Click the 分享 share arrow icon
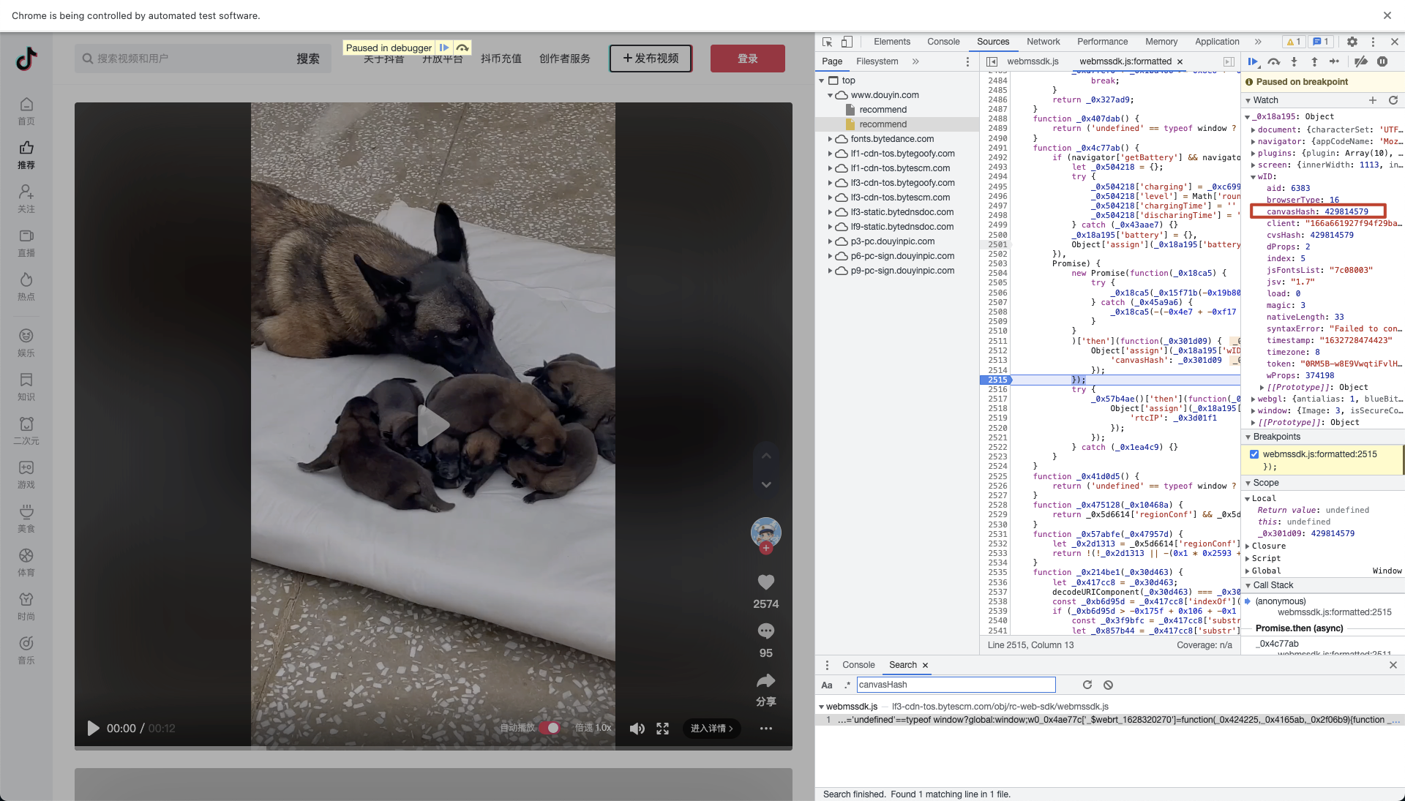1405x801 pixels. [x=765, y=681]
